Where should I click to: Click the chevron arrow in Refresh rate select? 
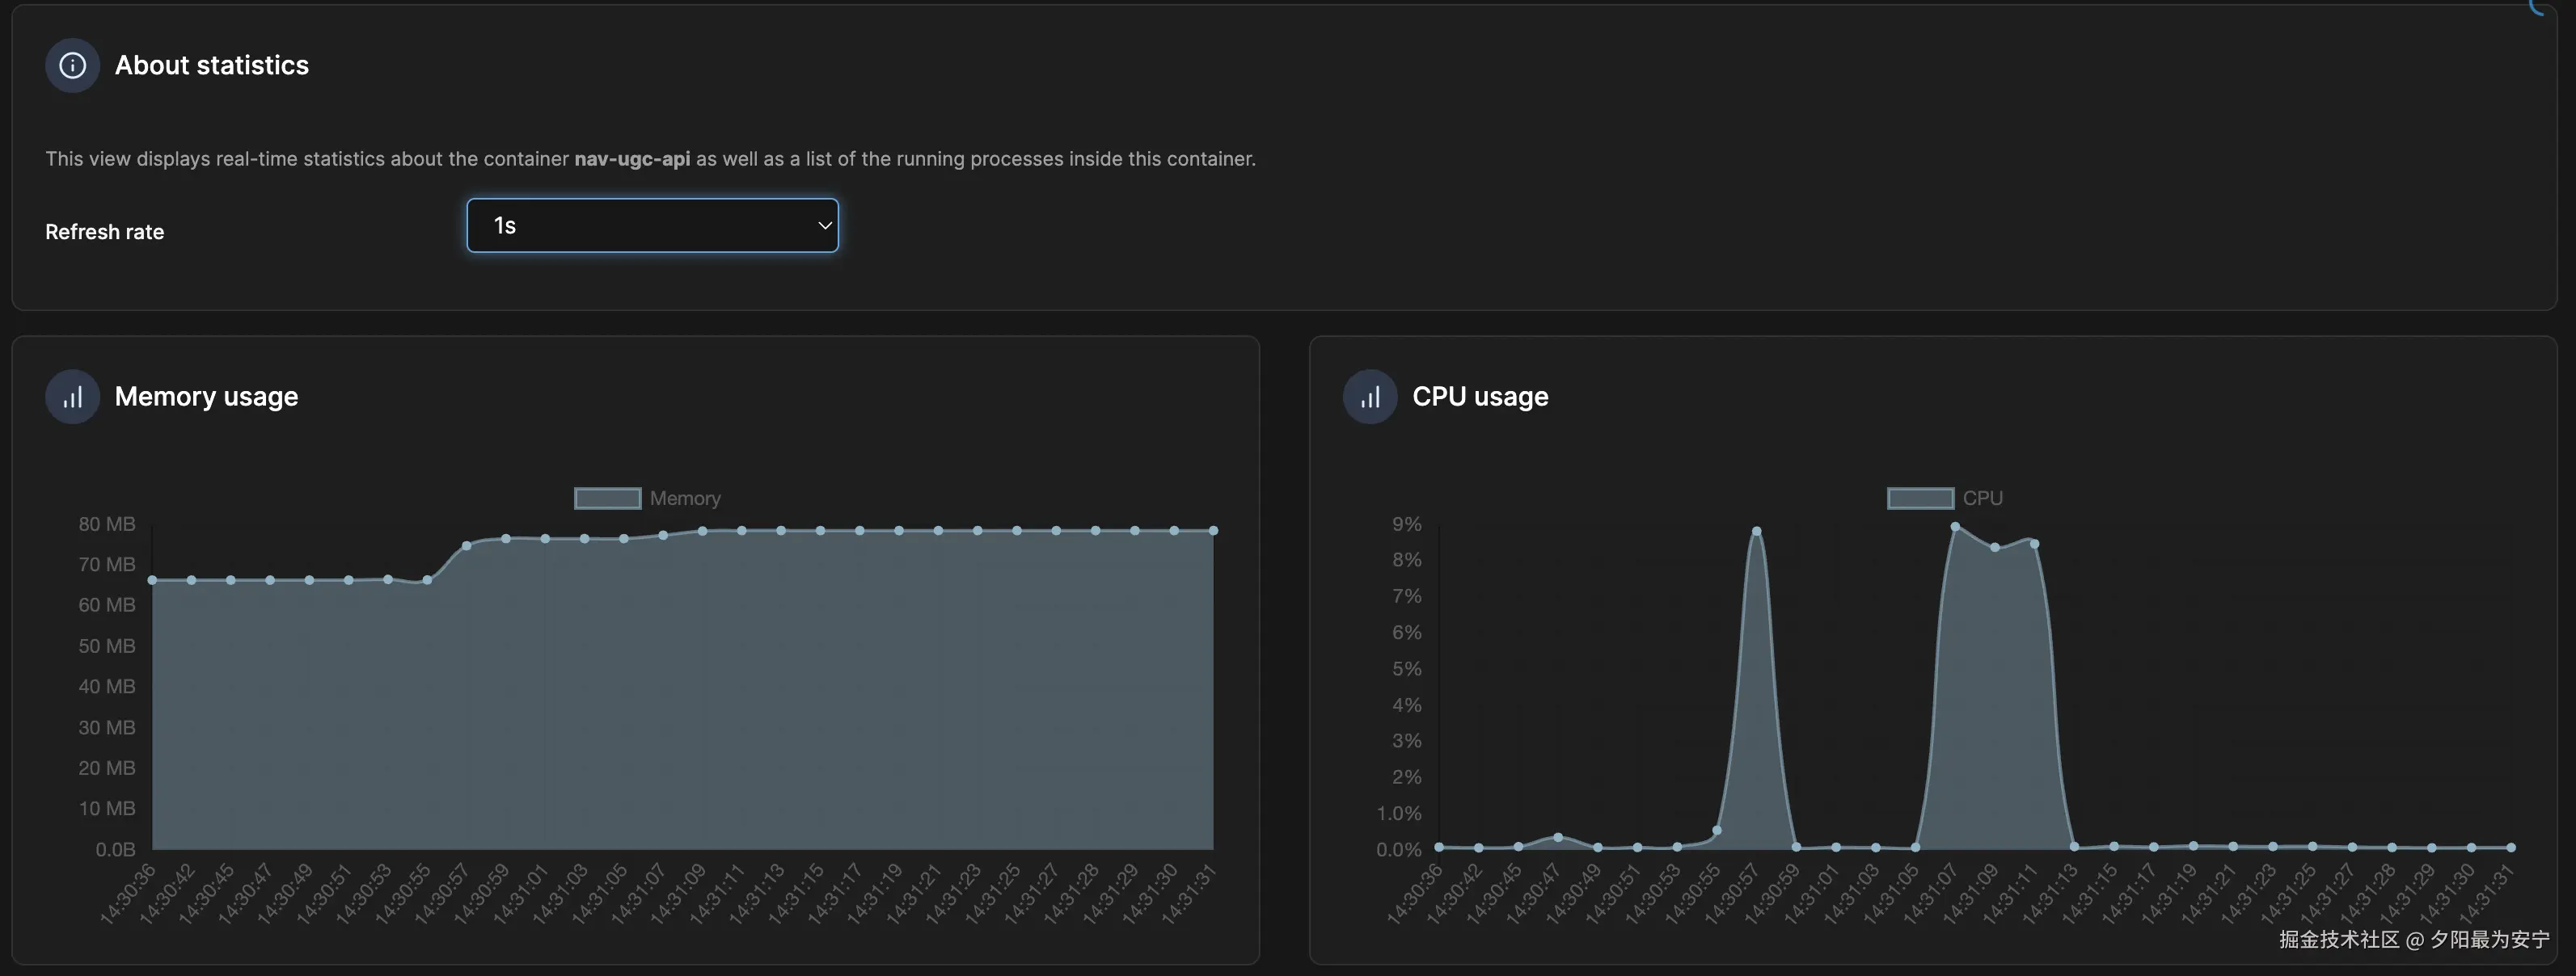point(824,225)
